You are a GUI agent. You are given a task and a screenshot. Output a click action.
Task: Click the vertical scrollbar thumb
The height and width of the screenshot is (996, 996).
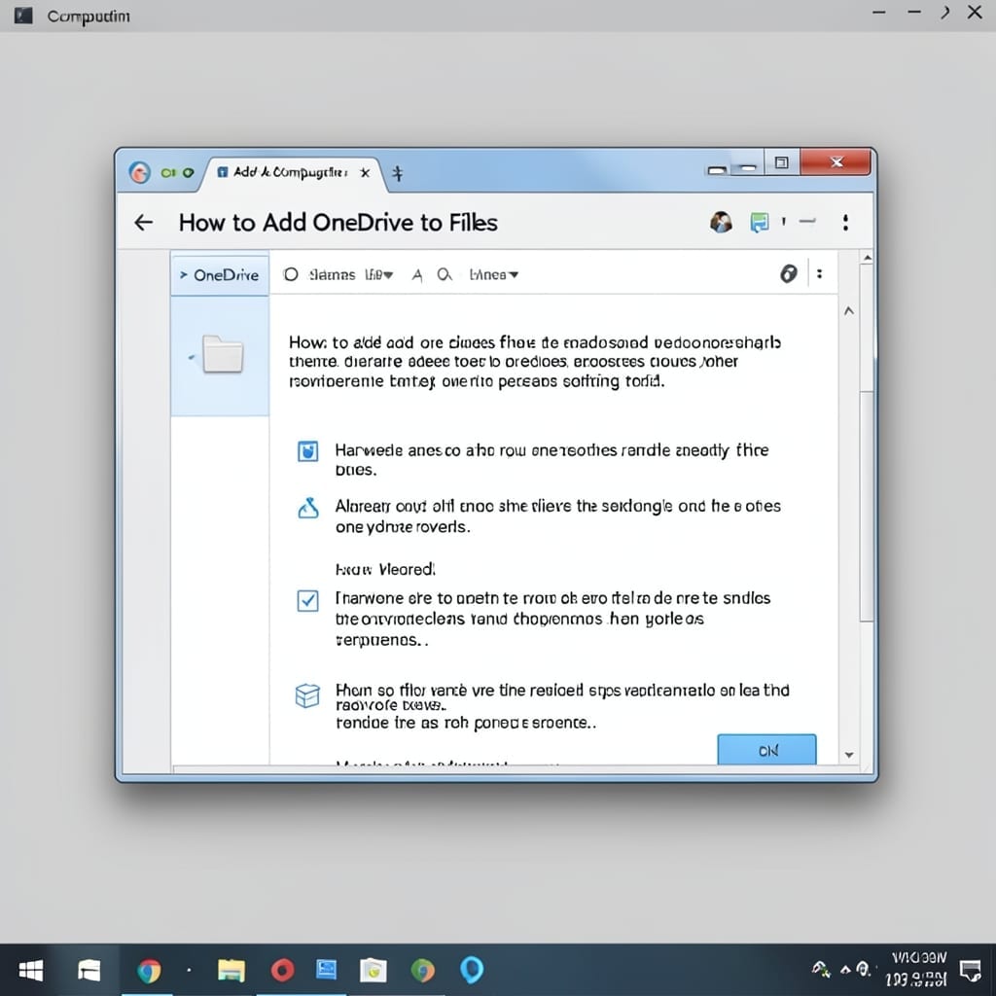tap(867, 505)
